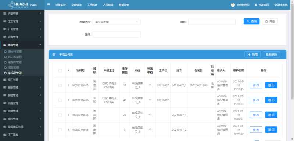Click the grid icon next to 组织管理
Image resolution: width=294 pixels, height=141 pixels.
(5, 119)
